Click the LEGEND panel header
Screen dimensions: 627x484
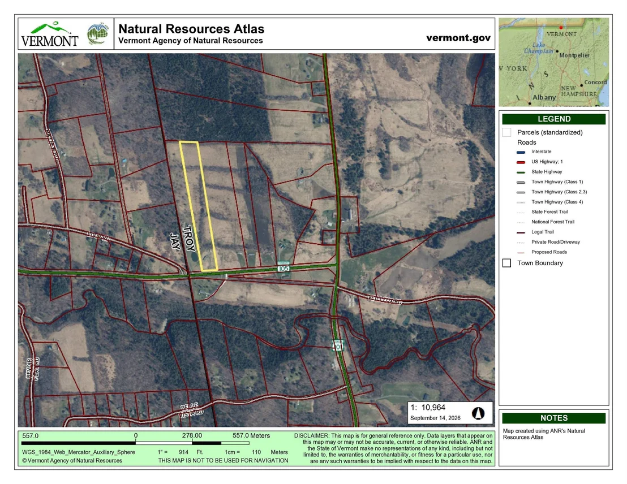[x=554, y=119]
